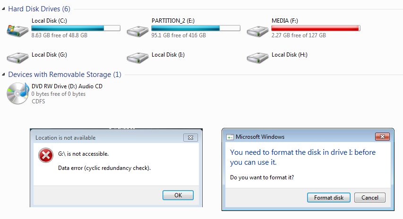Collapse the Devices with Removable Storage arrow

pos(3,75)
